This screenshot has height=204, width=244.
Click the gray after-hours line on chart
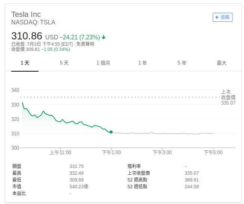162,133
